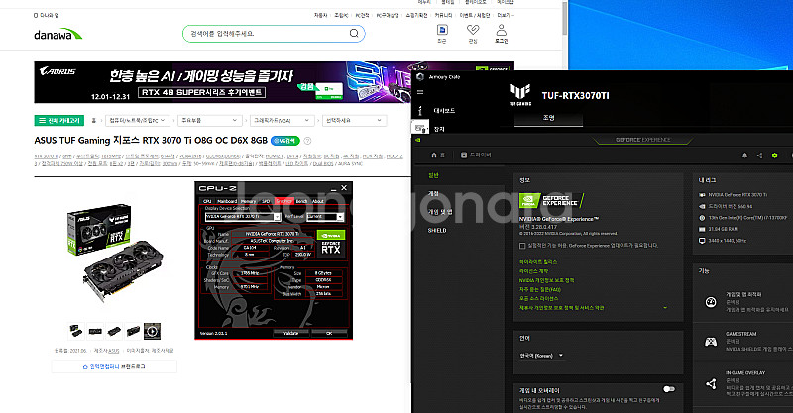This screenshot has height=413, width=793.
Task: Select first product thumbnail image
Action: [x=76, y=331]
